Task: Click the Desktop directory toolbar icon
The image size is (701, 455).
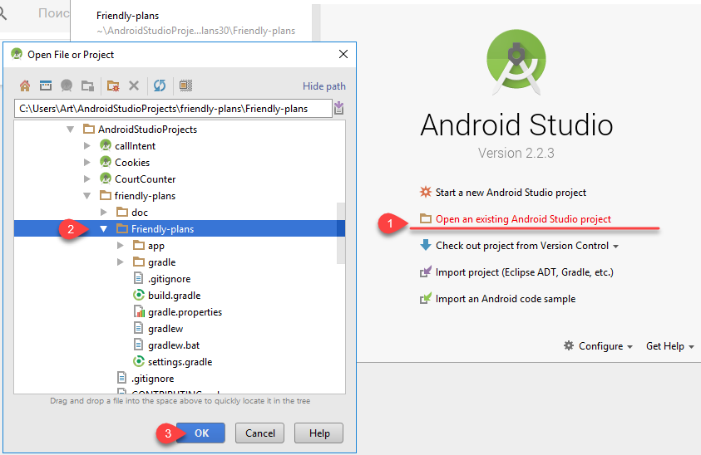Action: click(46, 86)
